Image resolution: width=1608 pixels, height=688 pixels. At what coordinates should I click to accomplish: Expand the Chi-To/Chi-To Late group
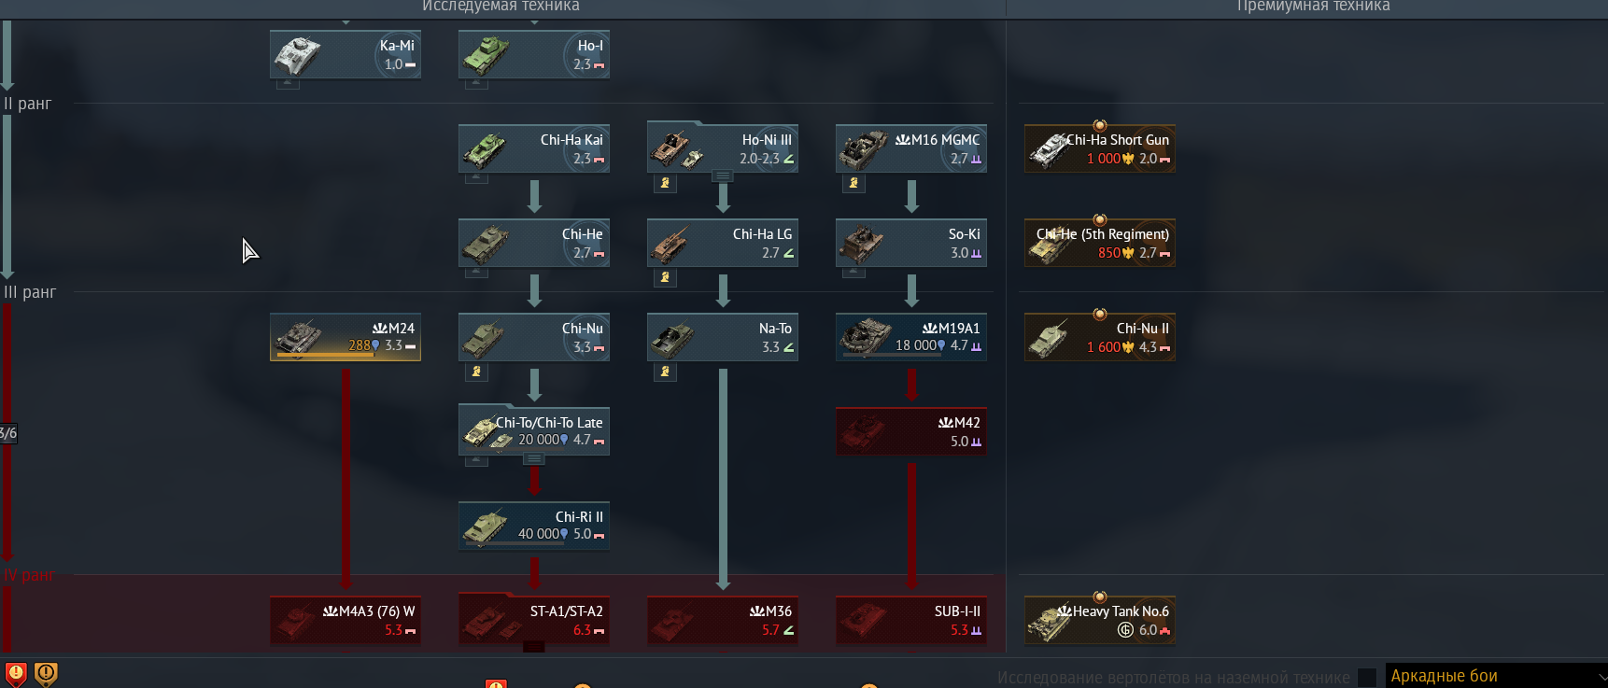pos(533,458)
